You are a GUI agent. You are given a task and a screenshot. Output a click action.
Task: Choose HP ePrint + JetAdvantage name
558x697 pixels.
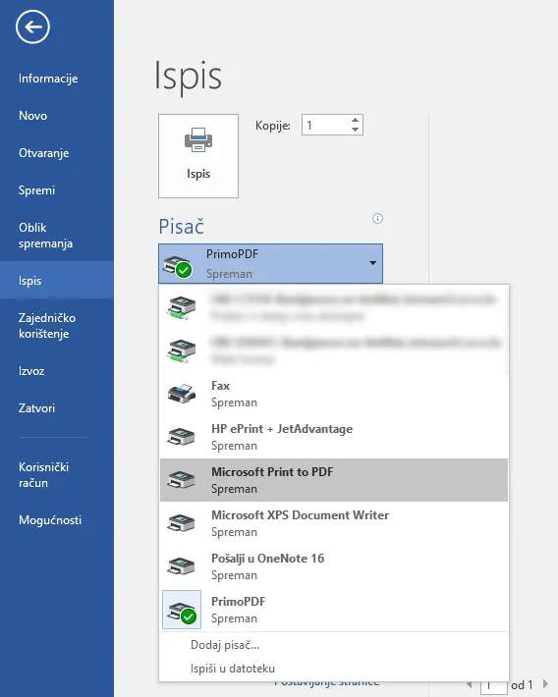tap(282, 429)
